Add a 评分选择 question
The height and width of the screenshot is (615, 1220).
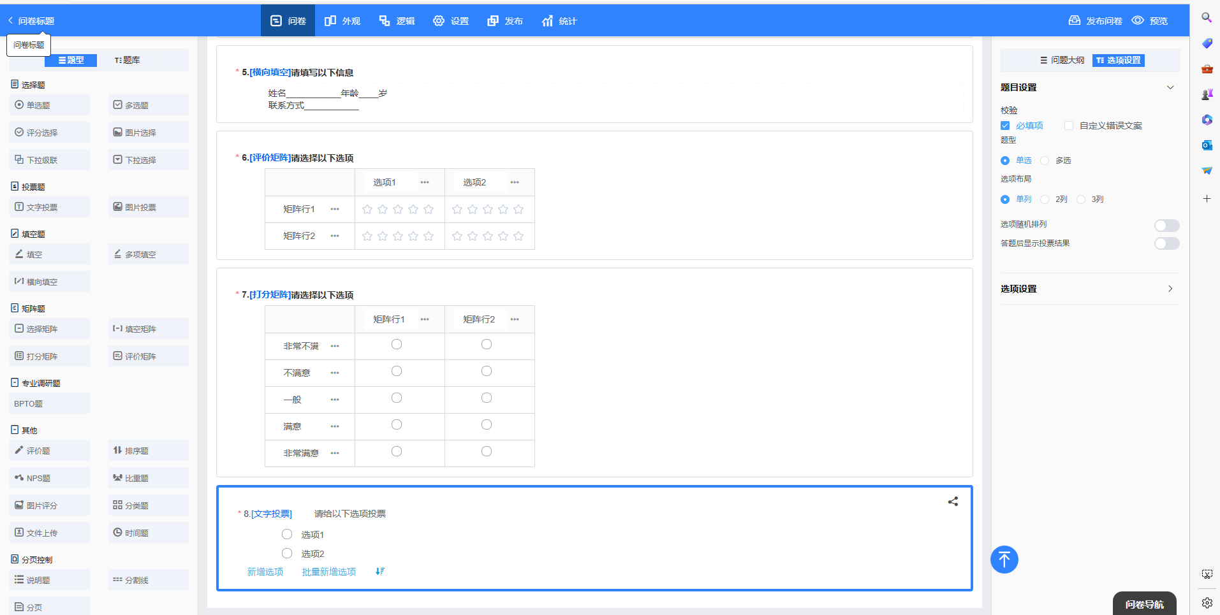click(x=50, y=133)
